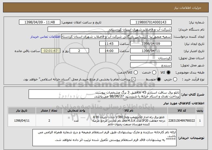Click the quantity cell showing 2

(49, 121)
